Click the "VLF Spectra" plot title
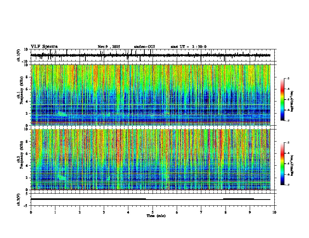Screen dimensions: 309x238 [44, 47]
